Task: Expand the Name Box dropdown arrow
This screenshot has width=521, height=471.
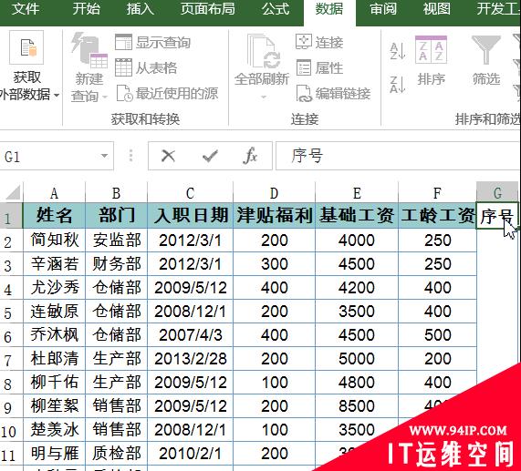Action: (104, 156)
